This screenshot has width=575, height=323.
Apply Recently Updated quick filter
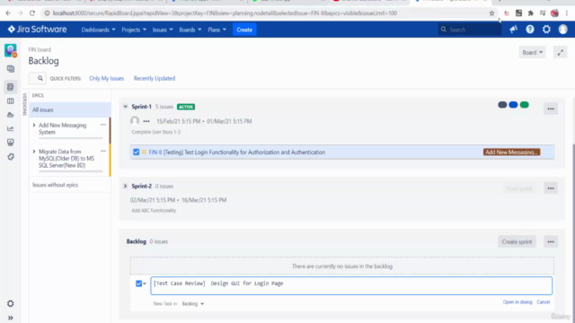tap(155, 78)
